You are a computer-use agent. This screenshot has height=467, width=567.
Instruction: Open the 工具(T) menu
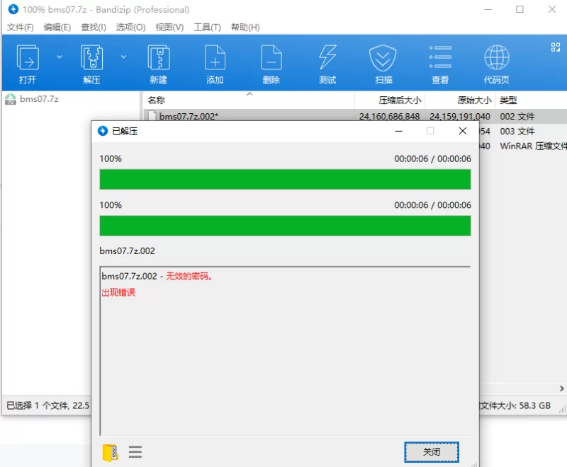[x=207, y=28]
